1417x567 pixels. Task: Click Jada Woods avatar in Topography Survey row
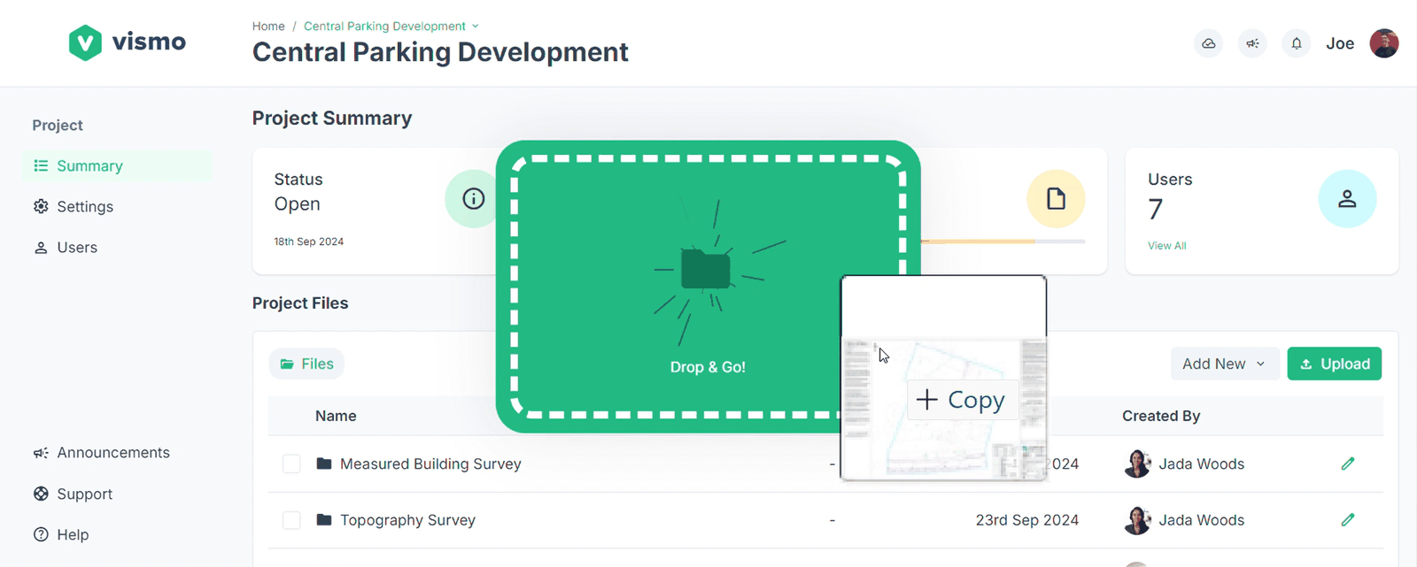(x=1137, y=520)
